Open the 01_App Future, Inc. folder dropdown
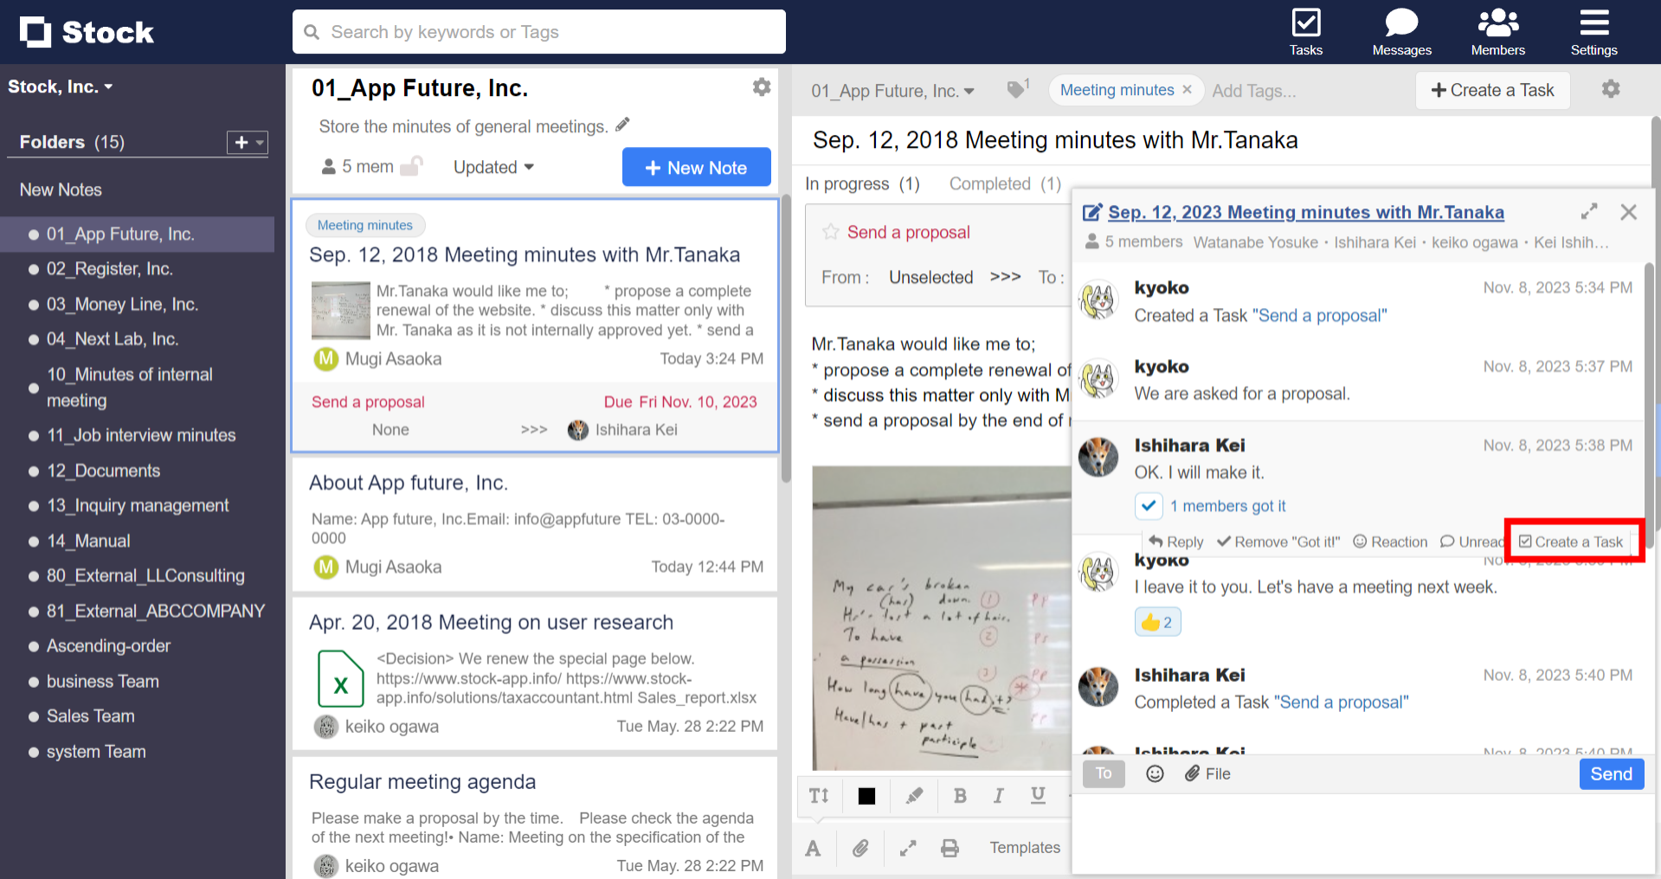1661x879 pixels. pos(892,90)
